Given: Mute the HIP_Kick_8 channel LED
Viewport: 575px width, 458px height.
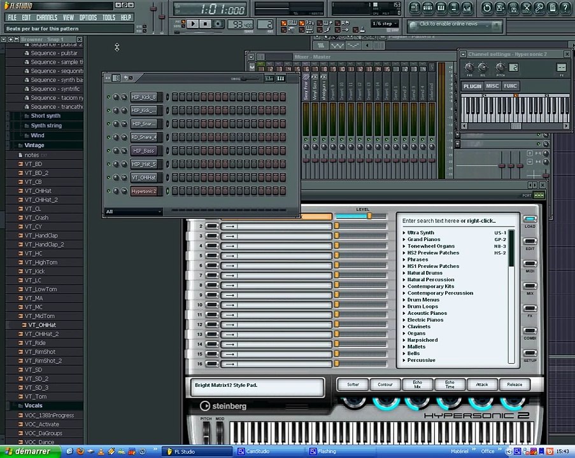Looking at the screenshot, I should 108,97.
